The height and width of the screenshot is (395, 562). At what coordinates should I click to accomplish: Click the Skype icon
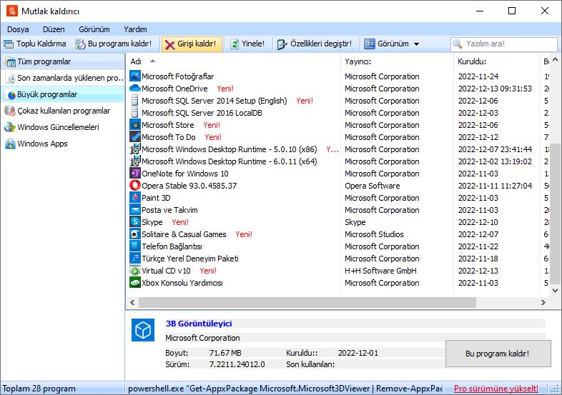pos(134,222)
